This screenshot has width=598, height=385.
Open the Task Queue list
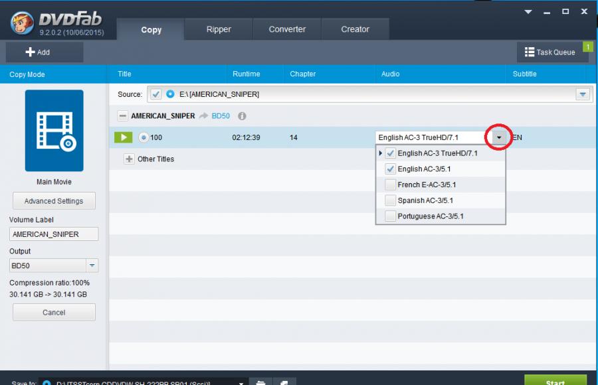pyautogui.click(x=550, y=52)
